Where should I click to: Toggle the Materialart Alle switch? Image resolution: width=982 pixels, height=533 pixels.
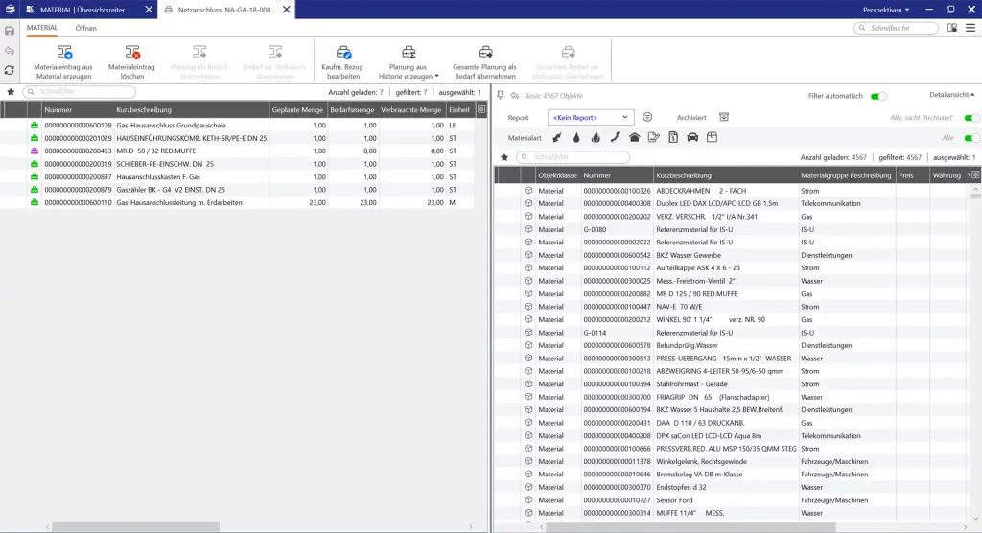click(x=971, y=137)
